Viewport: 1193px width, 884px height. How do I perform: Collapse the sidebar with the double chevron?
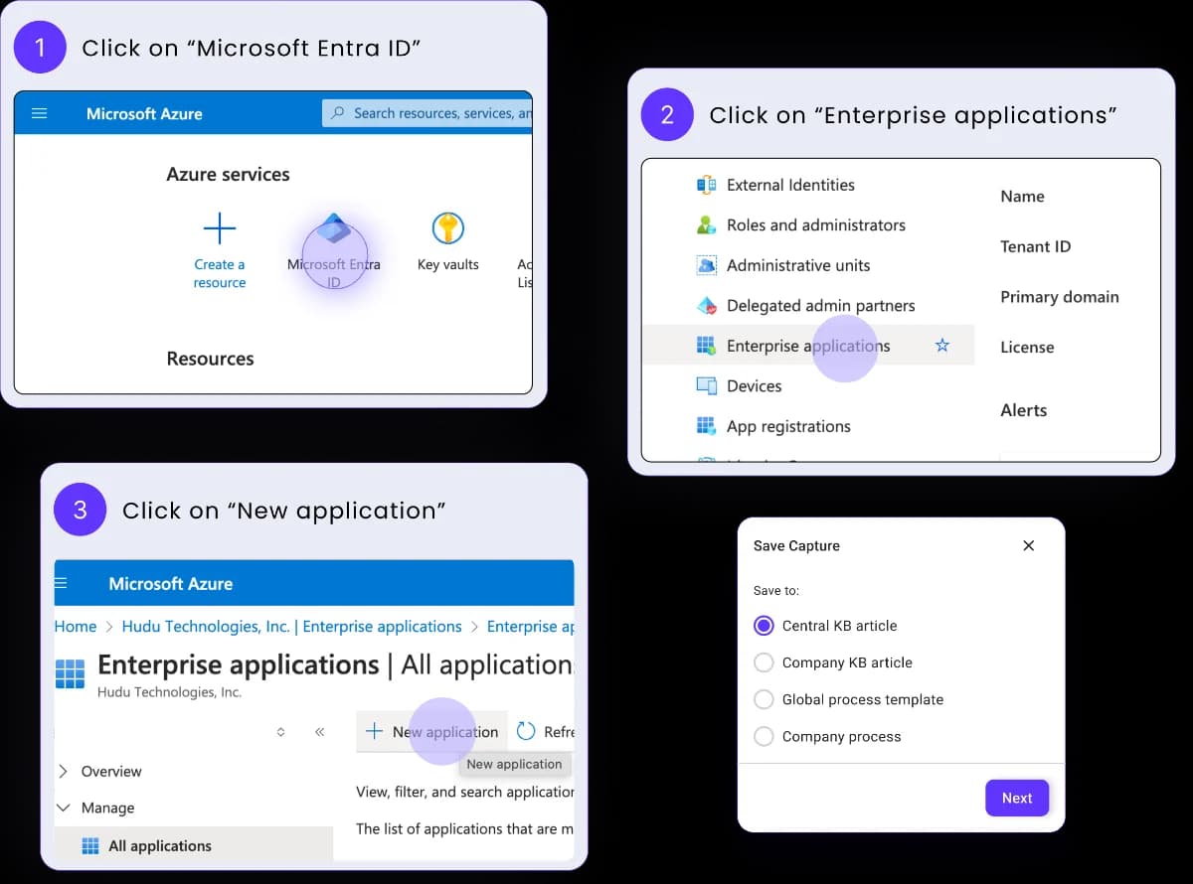click(319, 732)
